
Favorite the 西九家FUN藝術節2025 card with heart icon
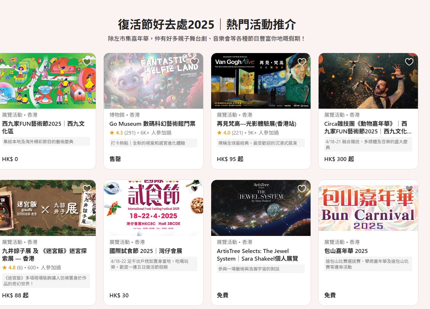pos(87,62)
